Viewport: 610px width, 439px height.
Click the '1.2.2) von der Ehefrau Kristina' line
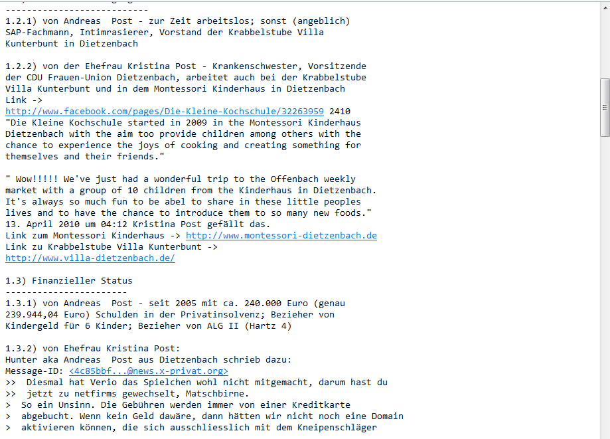[186, 66]
